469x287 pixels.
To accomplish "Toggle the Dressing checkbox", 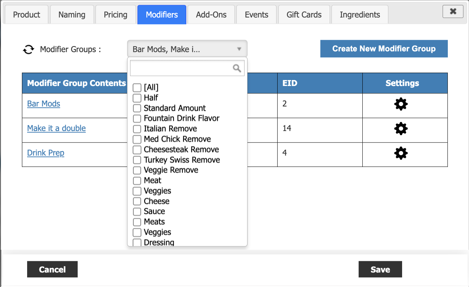I will point(137,242).
